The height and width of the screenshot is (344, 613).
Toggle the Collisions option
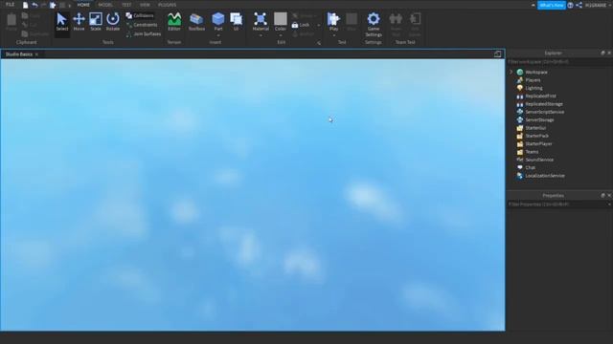click(140, 15)
